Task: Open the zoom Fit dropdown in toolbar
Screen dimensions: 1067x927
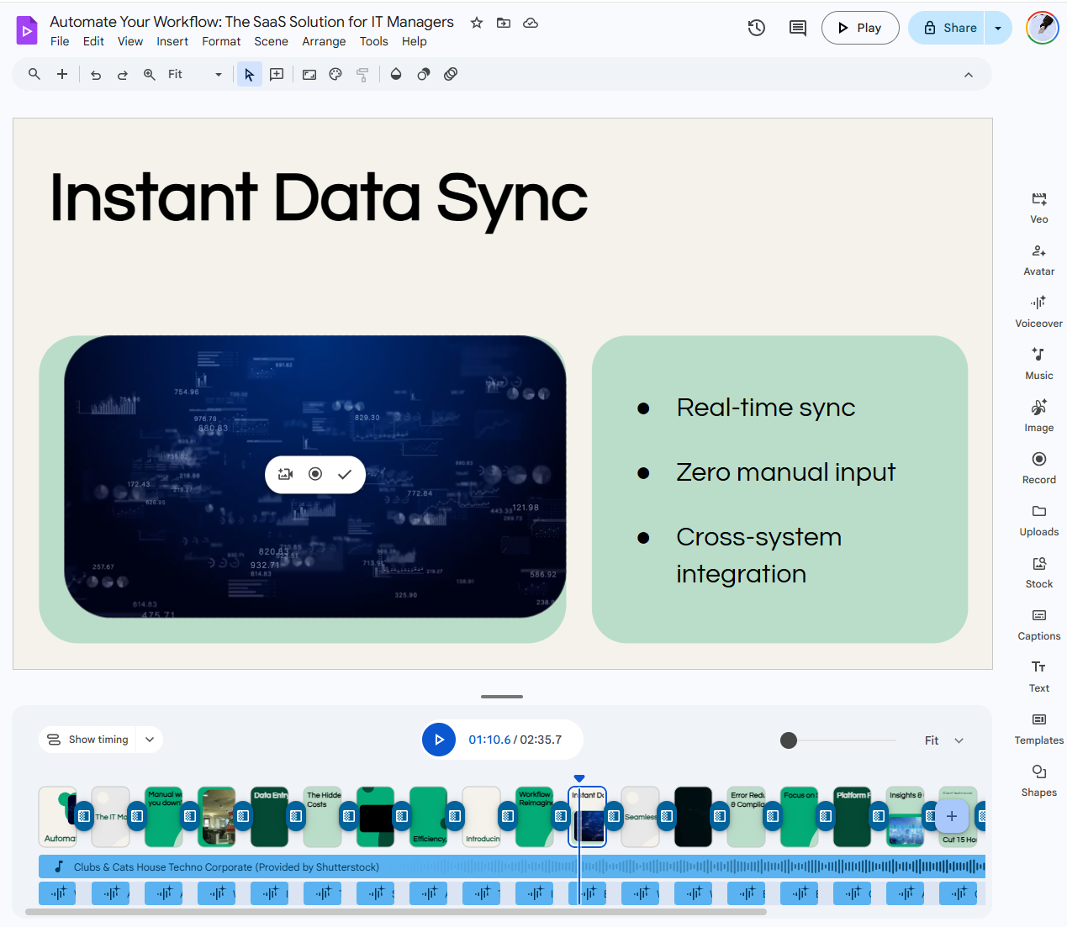Action: 195,75
